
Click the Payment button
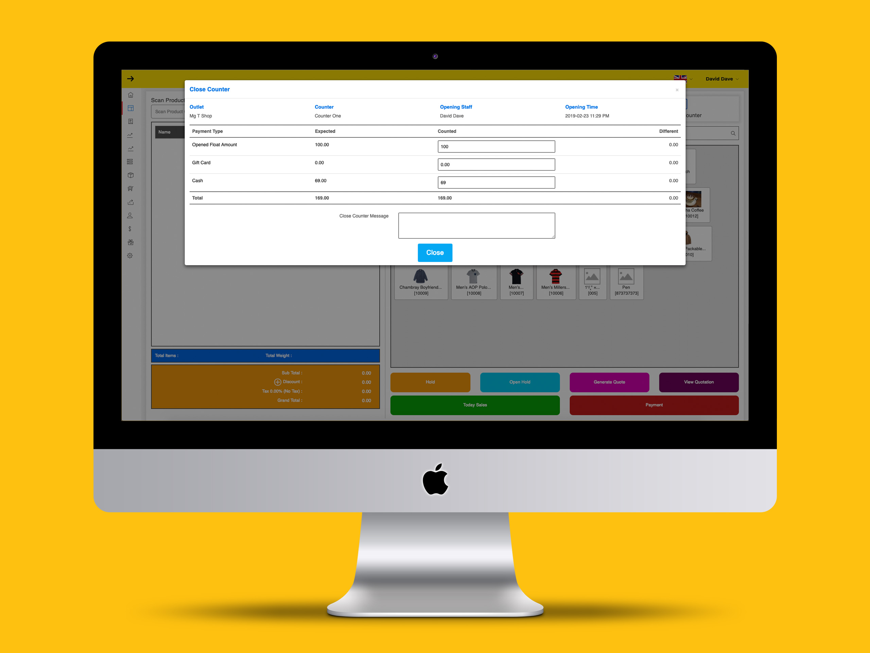coord(654,405)
